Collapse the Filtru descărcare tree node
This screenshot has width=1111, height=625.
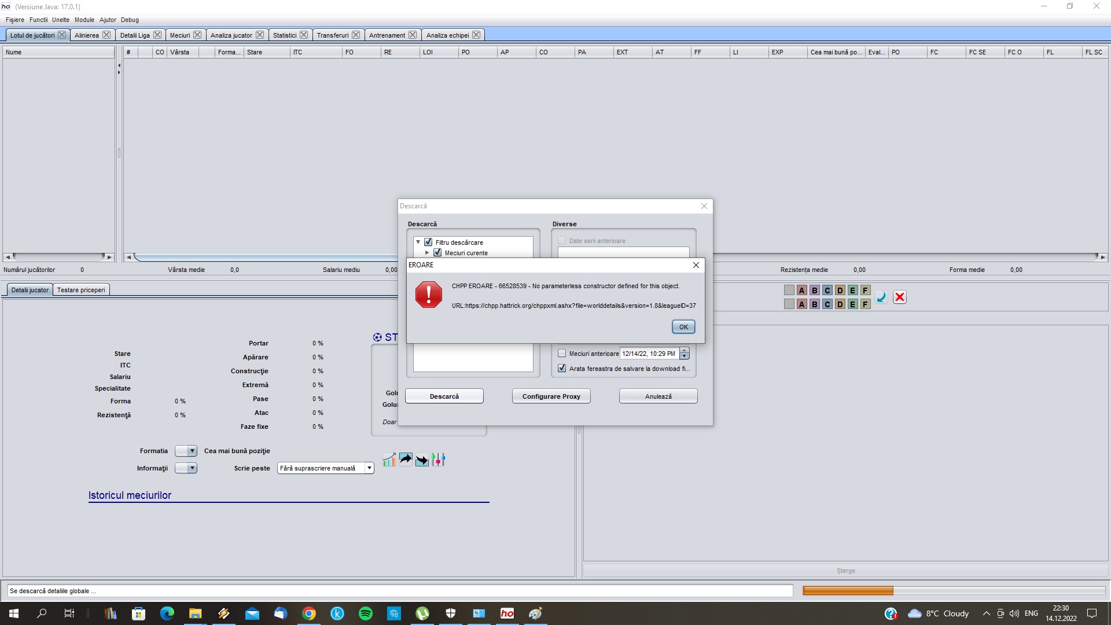418,242
